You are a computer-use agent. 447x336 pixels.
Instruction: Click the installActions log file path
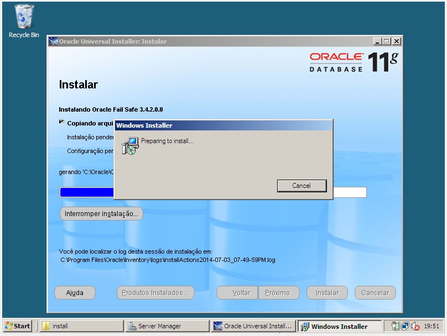[166, 259]
